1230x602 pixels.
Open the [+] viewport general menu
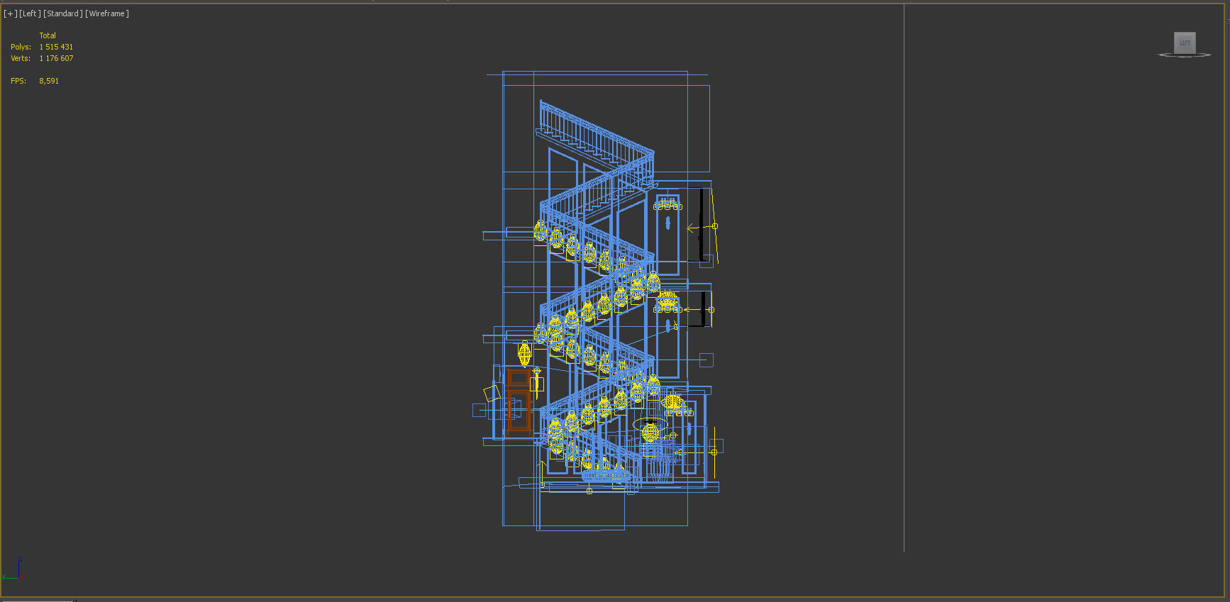10,13
